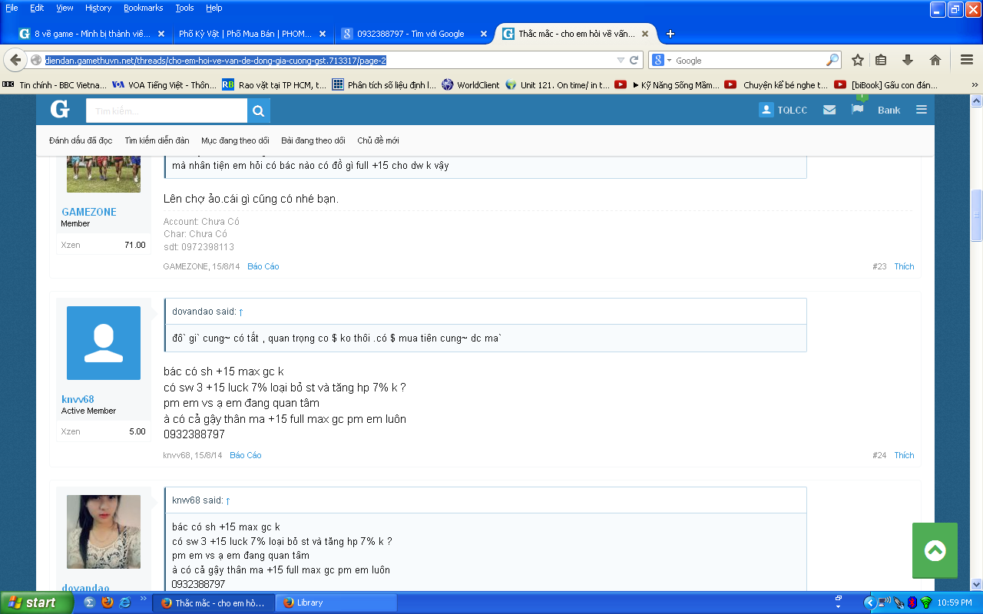Open a new browser tab
The image size is (983, 614).
pyautogui.click(x=670, y=34)
